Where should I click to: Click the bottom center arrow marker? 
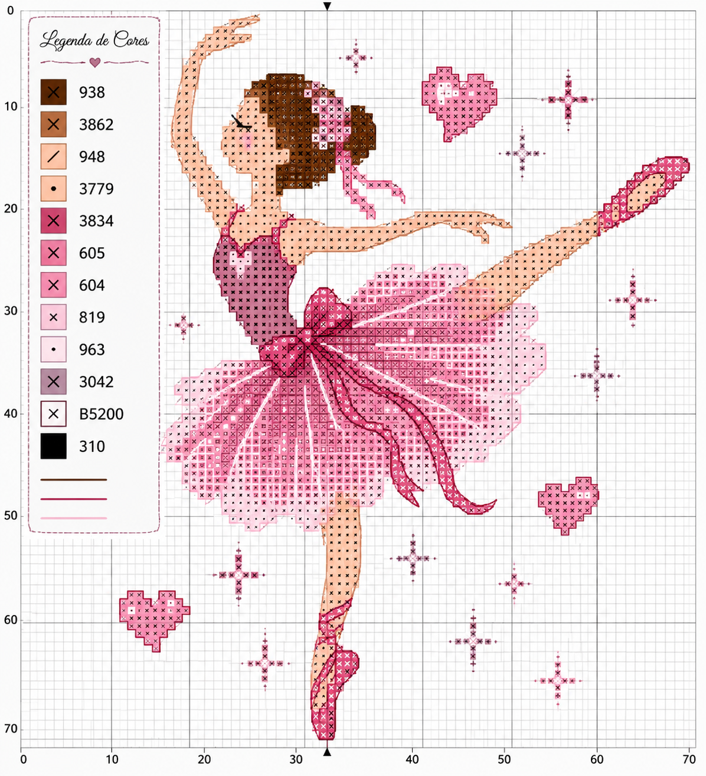click(x=327, y=752)
